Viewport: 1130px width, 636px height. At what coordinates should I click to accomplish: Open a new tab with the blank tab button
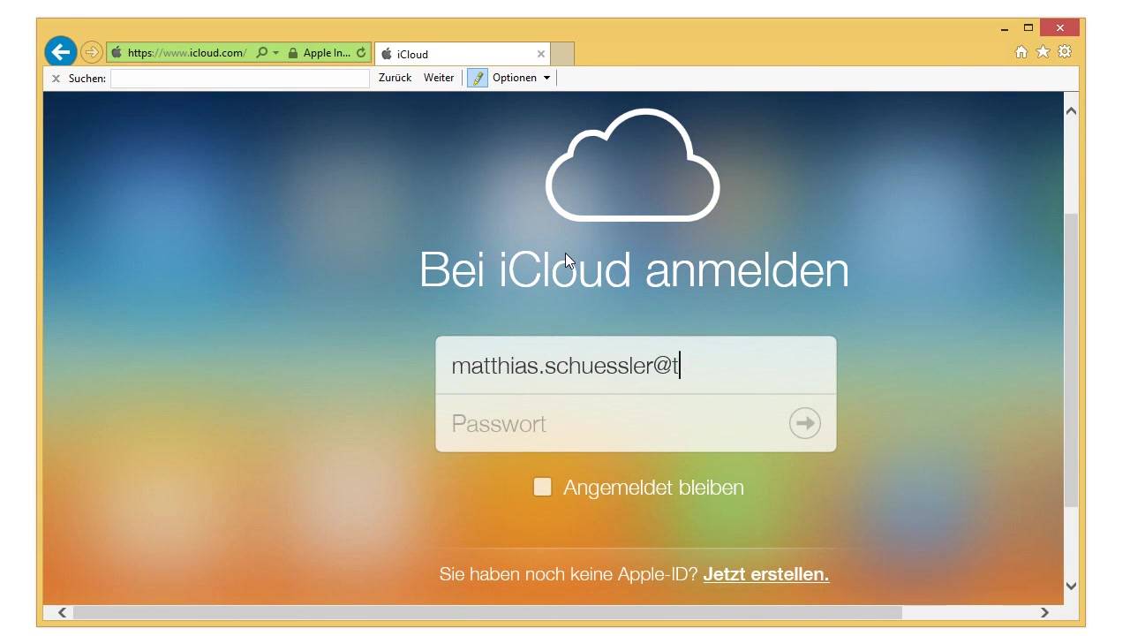tap(562, 54)
